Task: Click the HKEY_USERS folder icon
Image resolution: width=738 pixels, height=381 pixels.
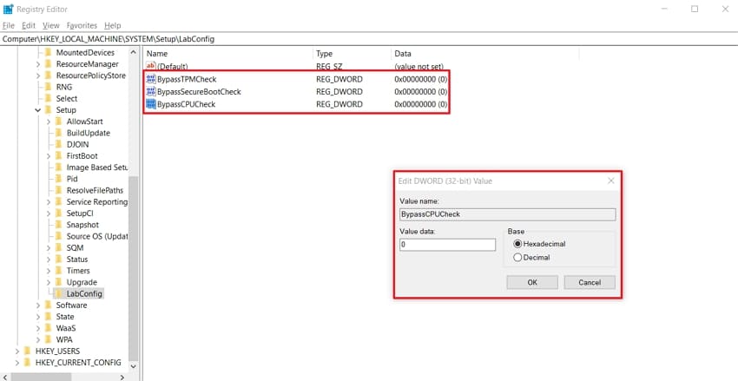Action: [x=27, y=351]
